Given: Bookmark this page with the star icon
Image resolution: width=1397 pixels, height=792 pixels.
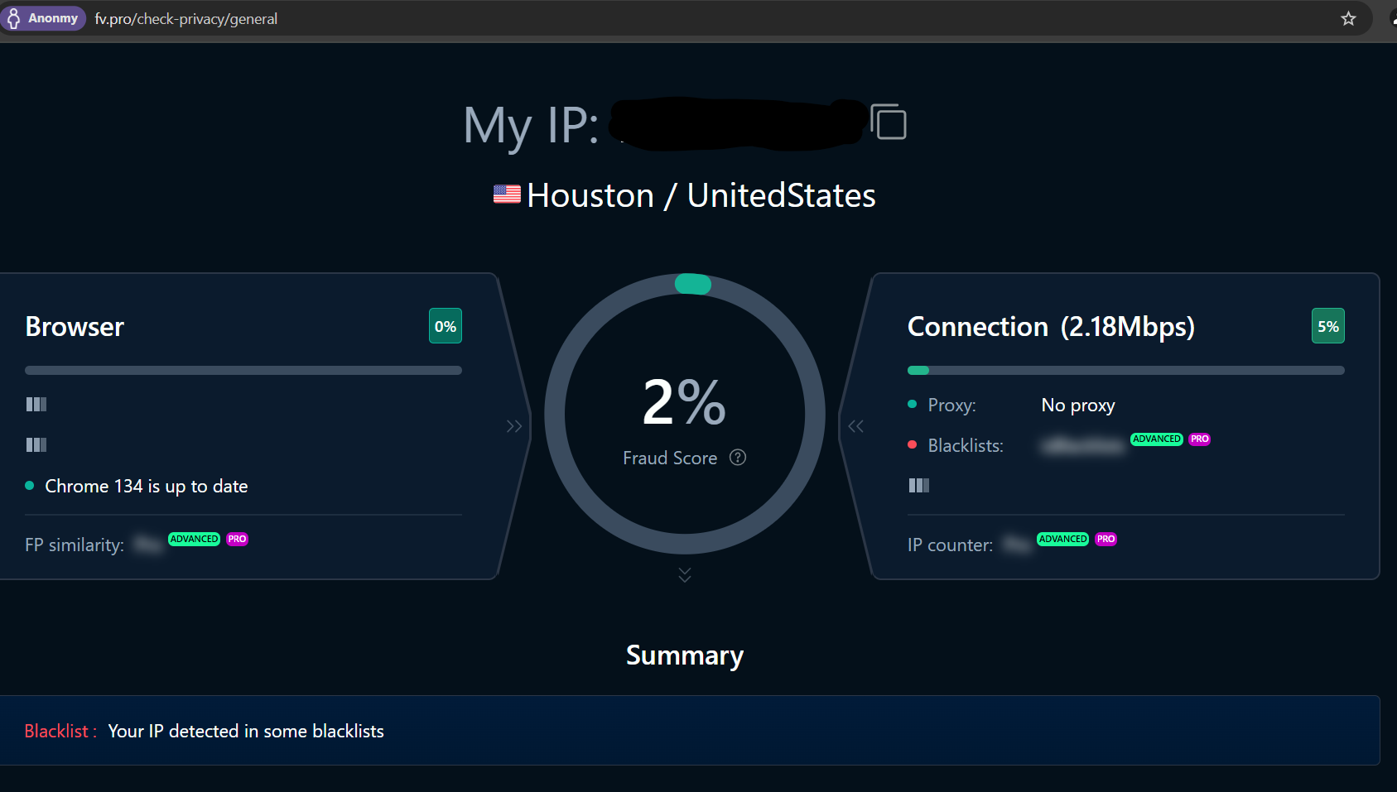Looking at the screenshot, I should pyautogui.click(x=1348, y=18).
